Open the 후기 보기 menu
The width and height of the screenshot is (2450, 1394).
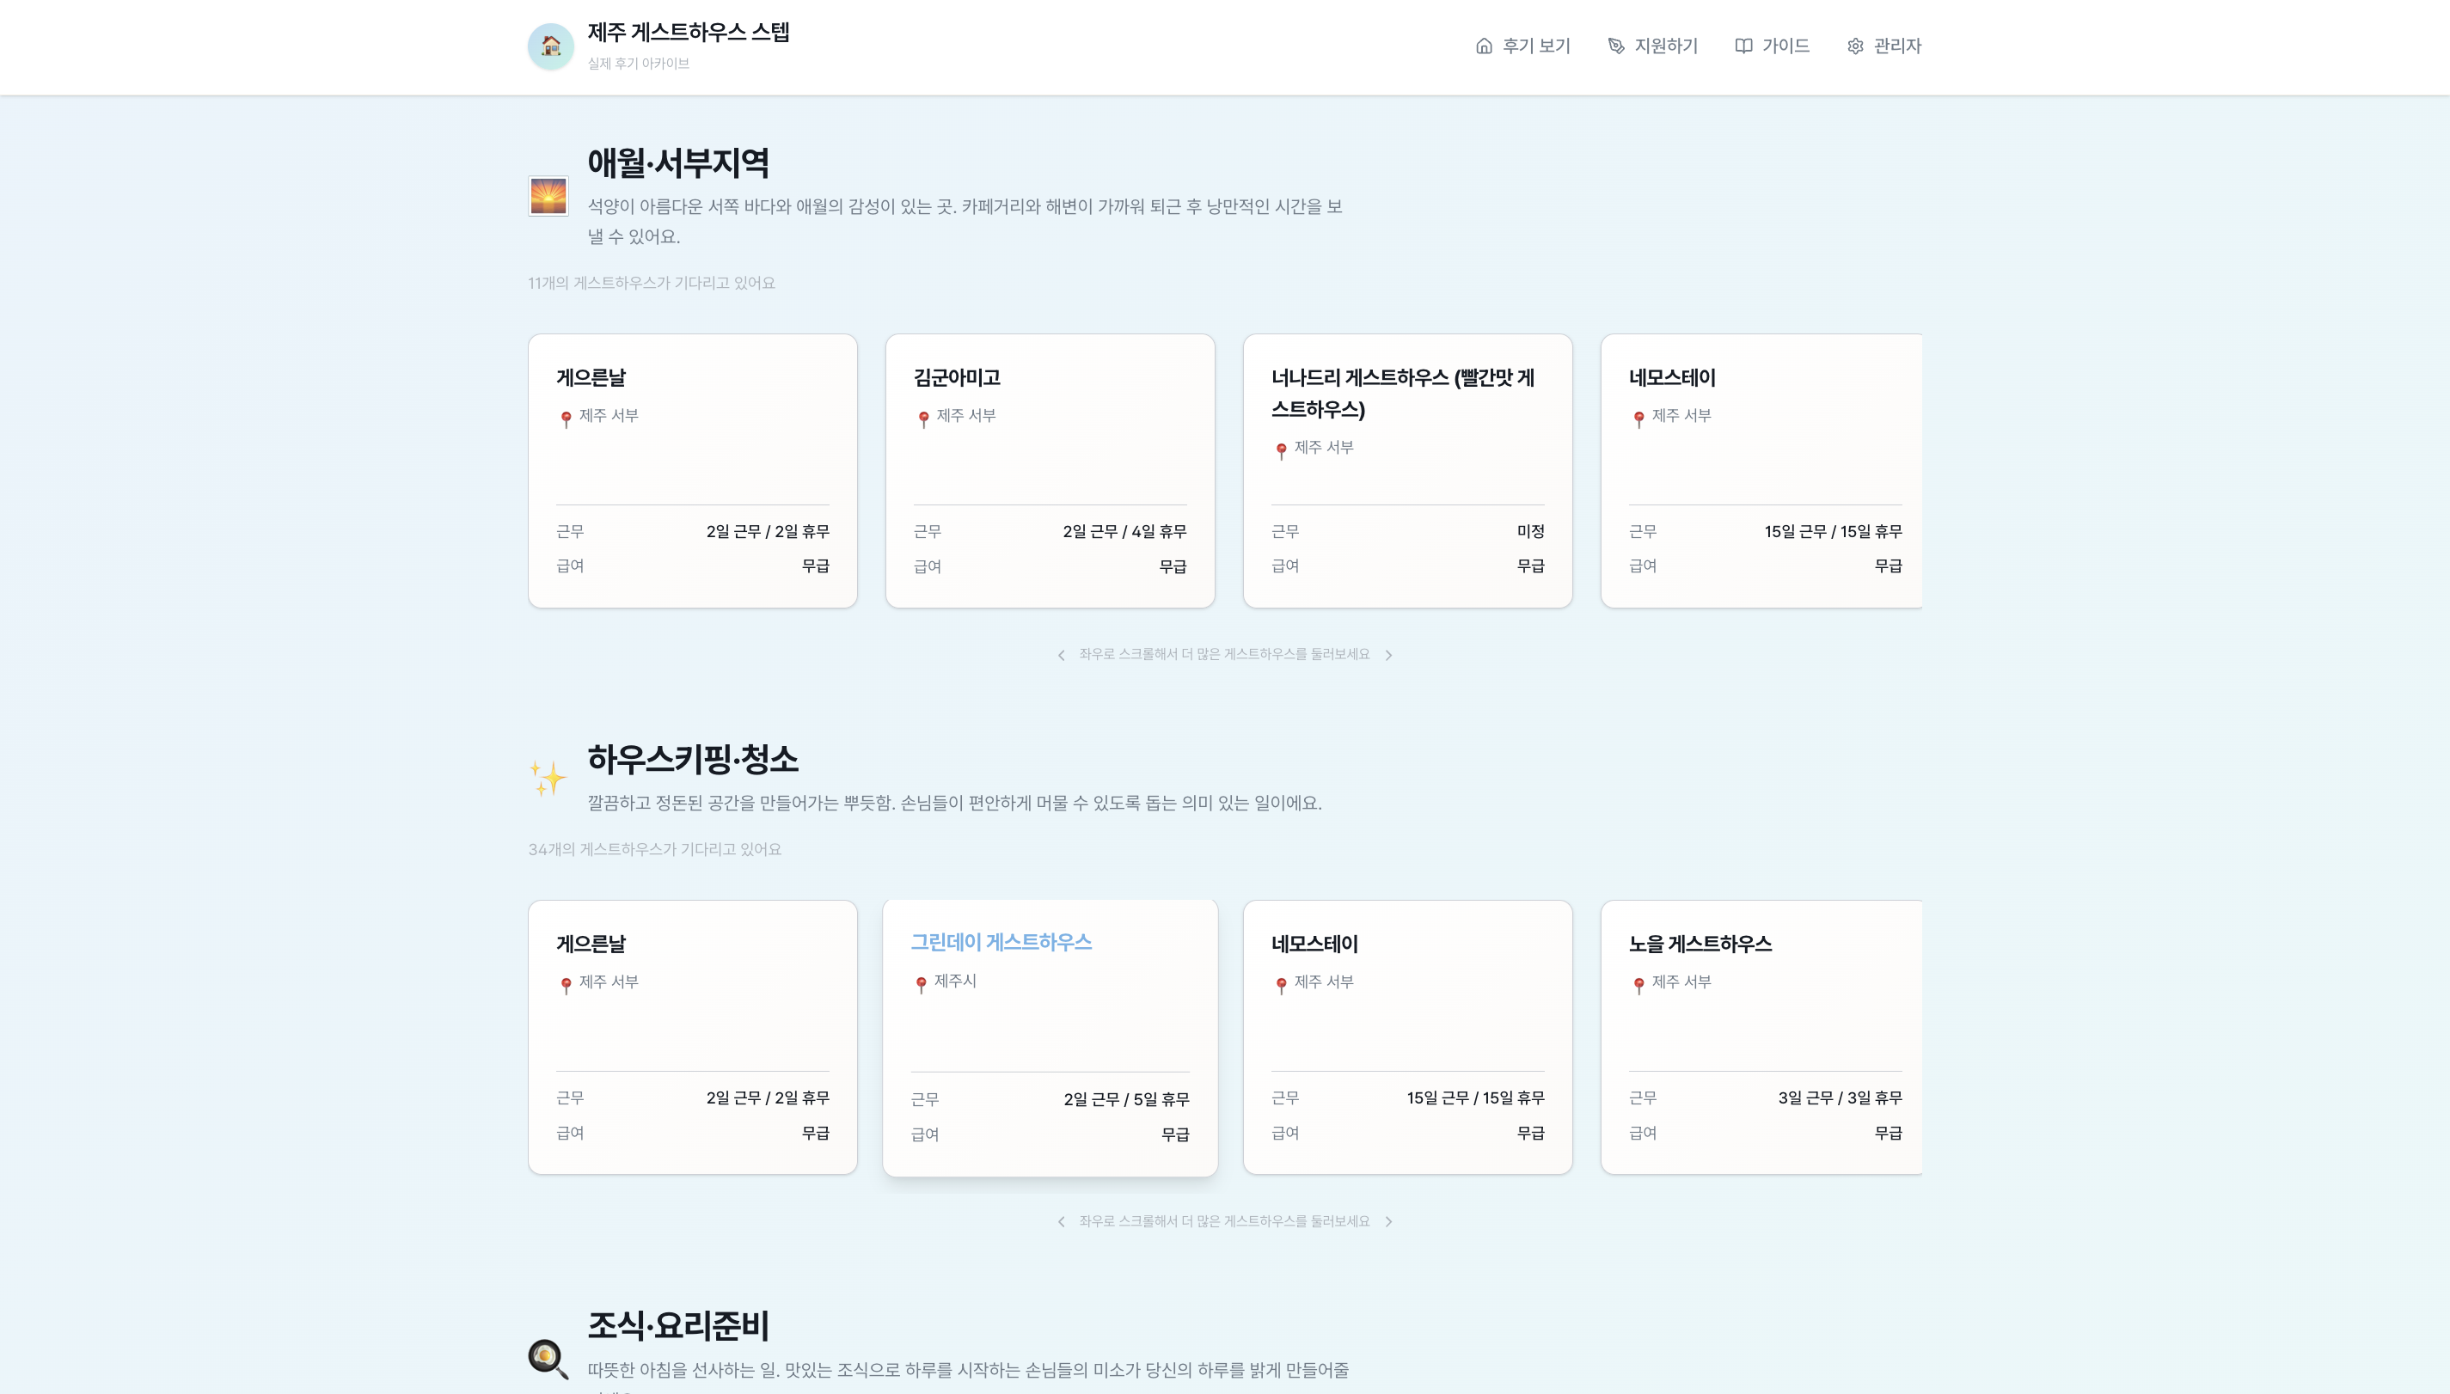[x=1523, y=46]
